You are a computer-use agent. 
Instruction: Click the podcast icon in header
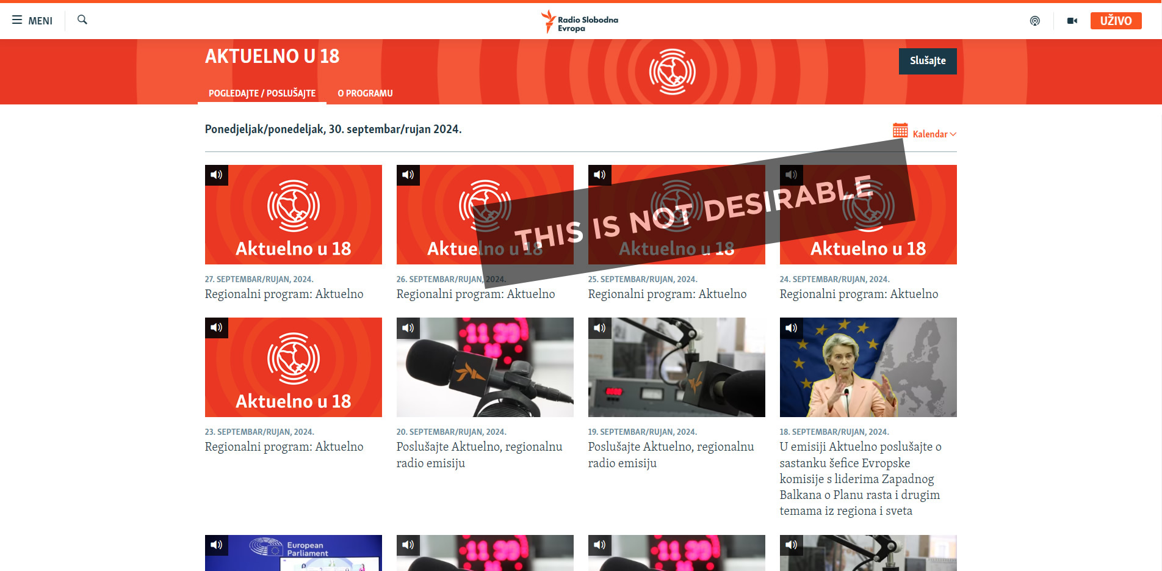[x=1034, y=21]
